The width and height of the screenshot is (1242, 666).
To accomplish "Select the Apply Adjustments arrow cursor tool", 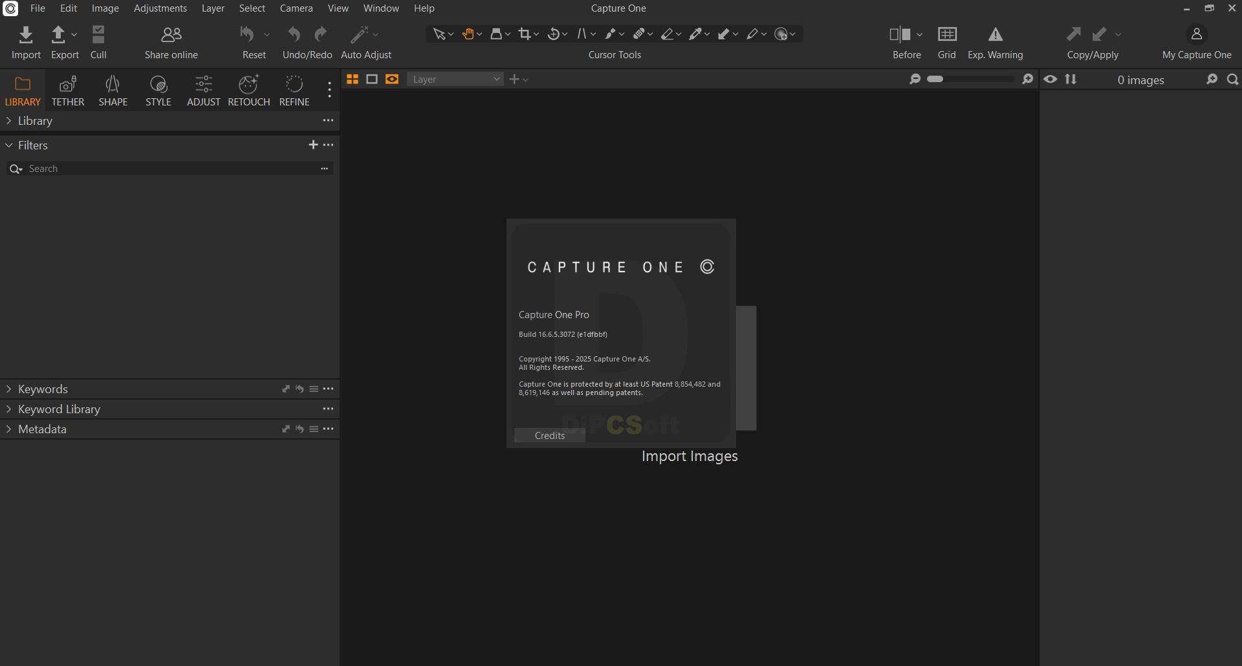I will click(724, 34).
